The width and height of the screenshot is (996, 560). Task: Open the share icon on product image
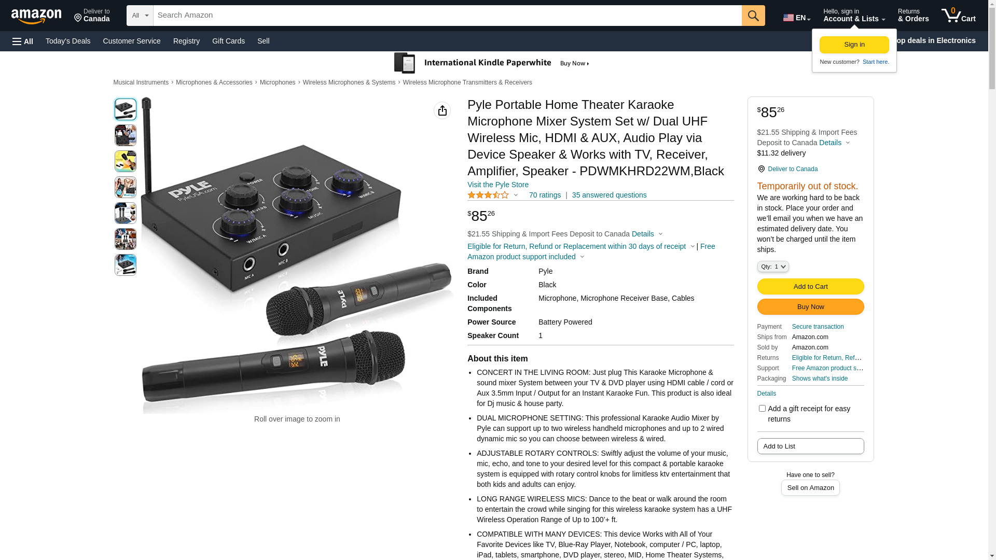click(x=442, y=110)
